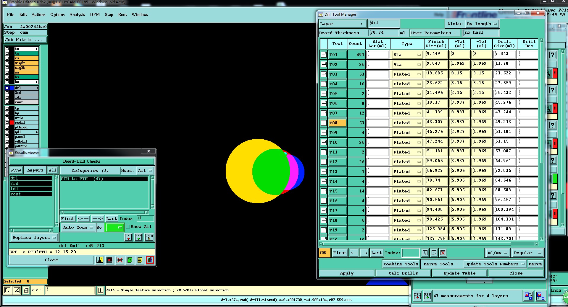Open the Type dropdown for tool T08
Viewport: 568px width, 307px height.
pos(407,123)
